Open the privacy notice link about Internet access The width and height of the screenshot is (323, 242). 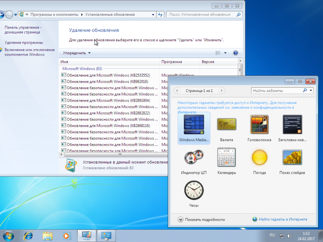(x=237, y=107)
